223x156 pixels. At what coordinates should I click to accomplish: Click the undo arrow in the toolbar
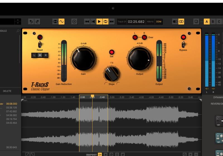(31, 21)
